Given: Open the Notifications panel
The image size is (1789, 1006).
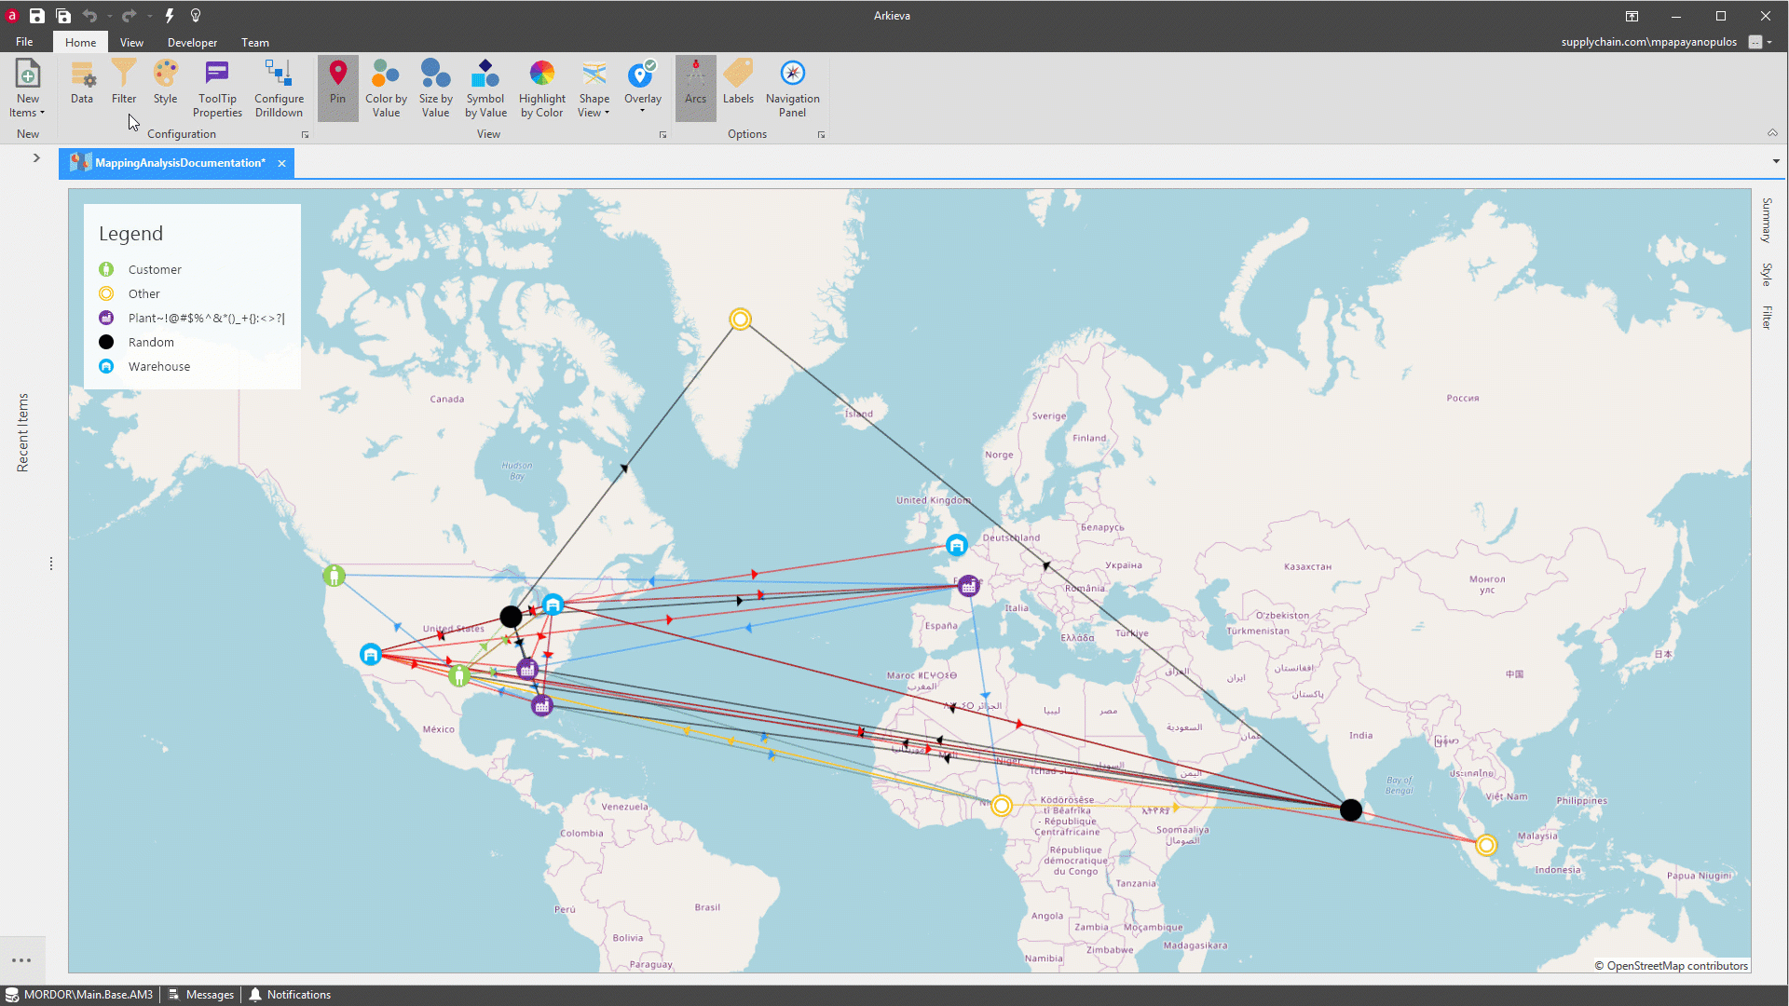Looking at the screenshot, I should coord(290,995).
